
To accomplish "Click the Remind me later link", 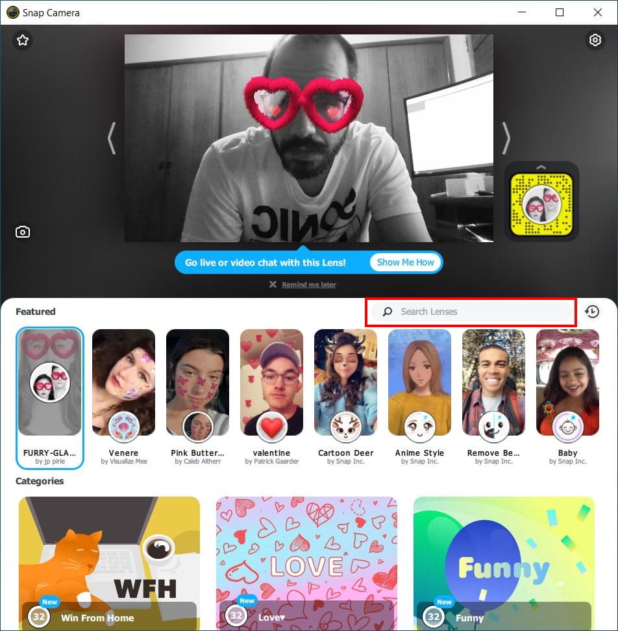I will pos(309,284).
